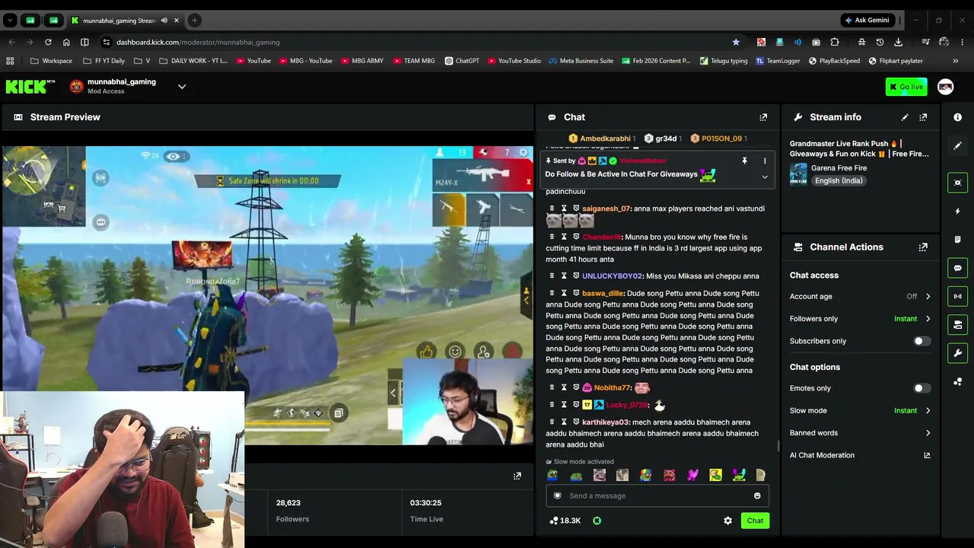Click the green K icon beside 18.3K
The width and height of the screenshot is (974, 548).
(x=597, y=521)
